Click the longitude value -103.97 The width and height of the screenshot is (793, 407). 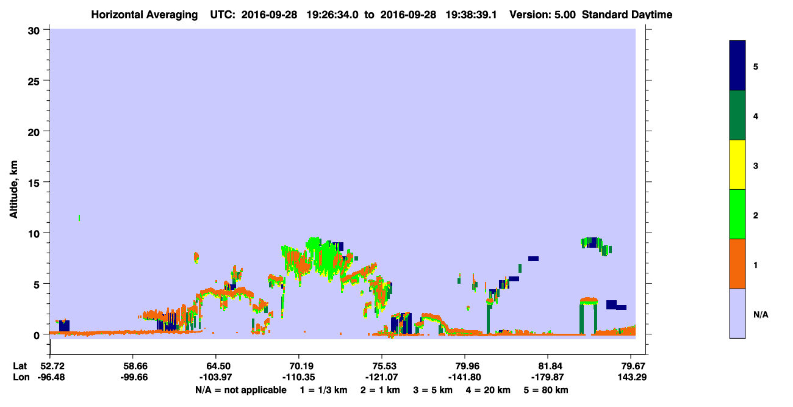click(216, 377)
